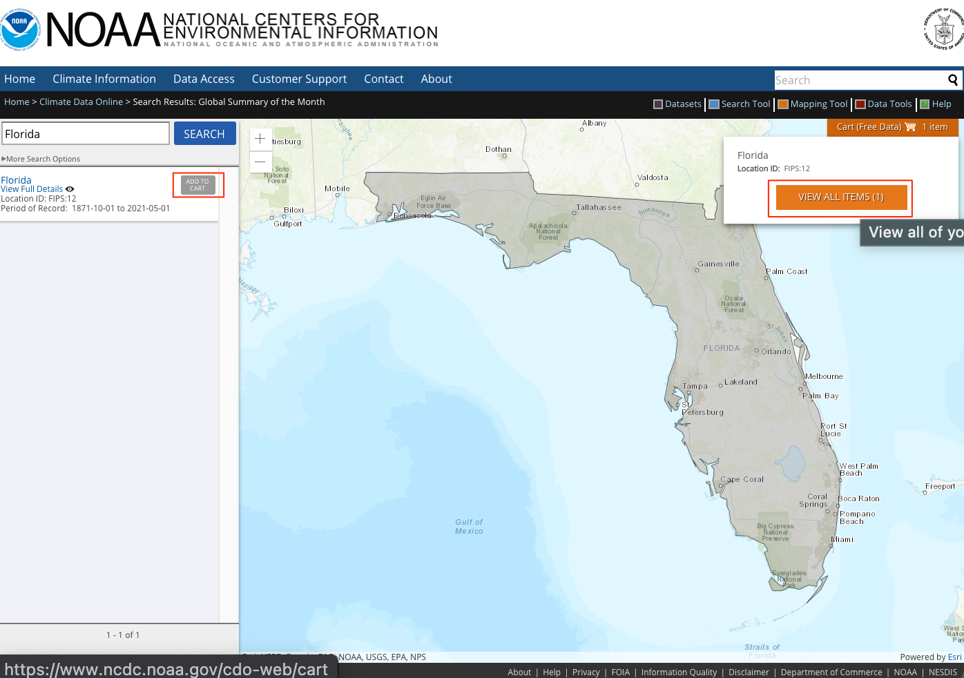Click the NOAA logo emblem
The width and height of the screenshot is (964, 678).
click(20, 30)
